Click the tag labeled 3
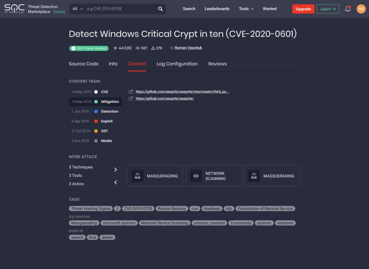The height and width of the screenshot is (269, 369). click(117, 209)
